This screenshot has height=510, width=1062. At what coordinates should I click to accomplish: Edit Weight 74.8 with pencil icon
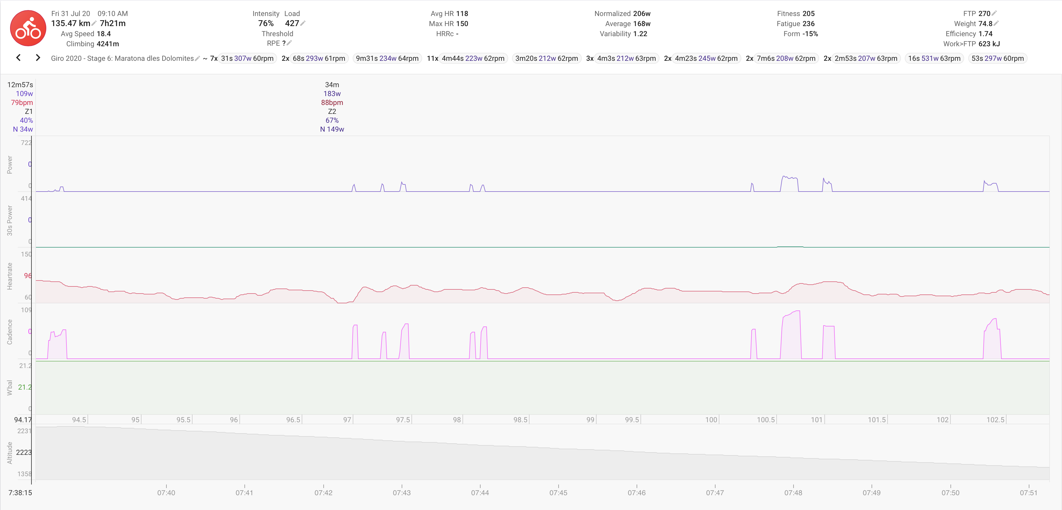point(996,23)
